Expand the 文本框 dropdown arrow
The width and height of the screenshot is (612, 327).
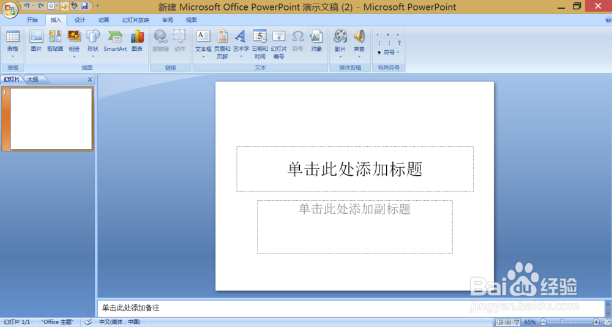(x=203, y=57)
